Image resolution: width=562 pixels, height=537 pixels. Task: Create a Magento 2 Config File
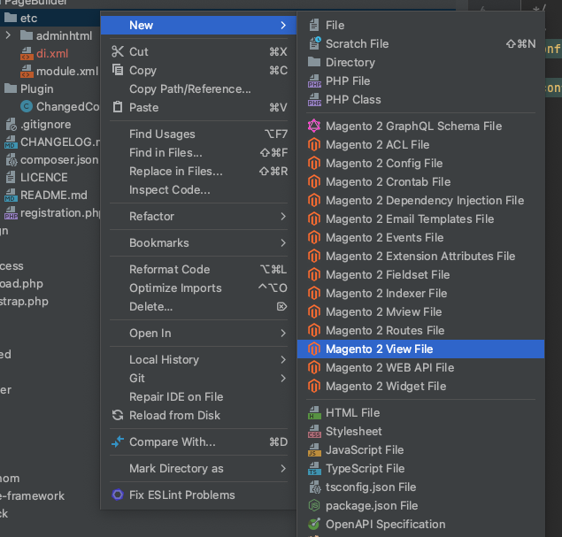(x=420, y=164)
